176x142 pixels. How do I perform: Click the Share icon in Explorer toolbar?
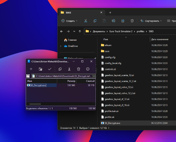pyautogui.click(x=123, y=21)
